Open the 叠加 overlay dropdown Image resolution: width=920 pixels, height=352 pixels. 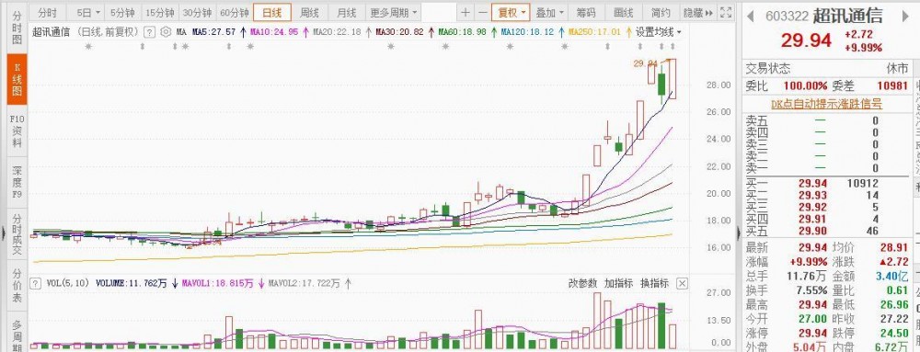[x=550, y=12]
